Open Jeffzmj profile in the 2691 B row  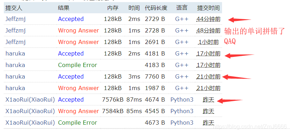(16, 42)
